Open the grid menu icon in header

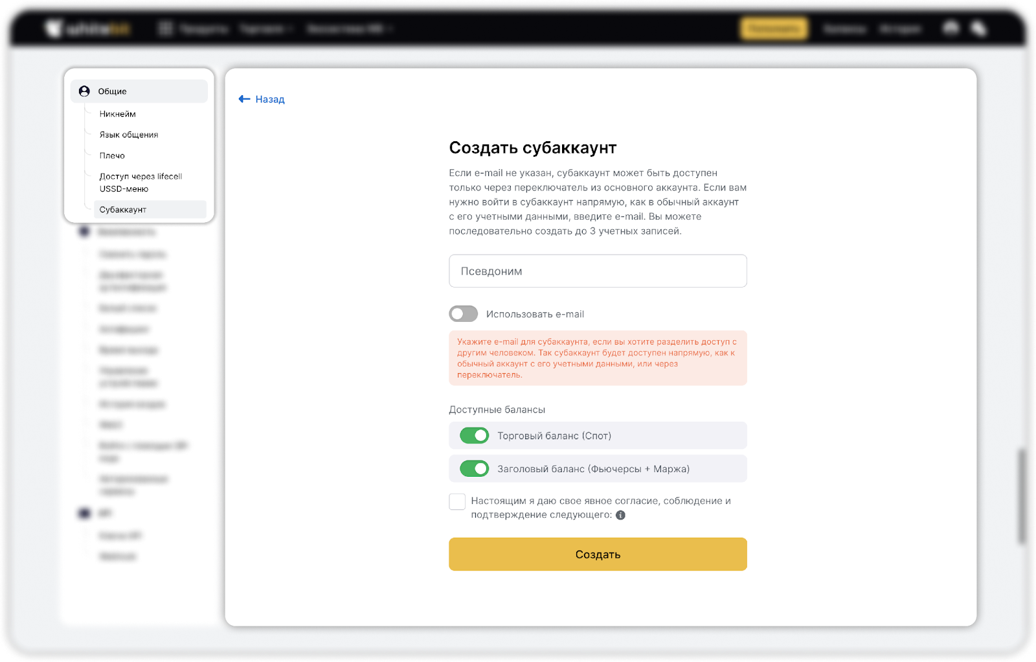coord(166,29)
